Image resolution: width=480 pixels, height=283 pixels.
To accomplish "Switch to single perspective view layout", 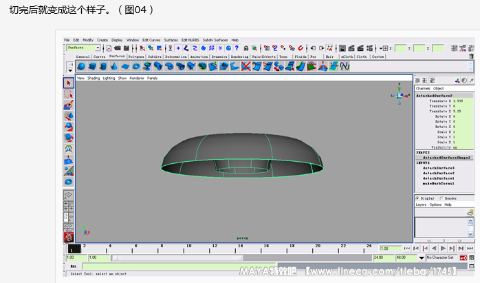I will coord(69,195).
